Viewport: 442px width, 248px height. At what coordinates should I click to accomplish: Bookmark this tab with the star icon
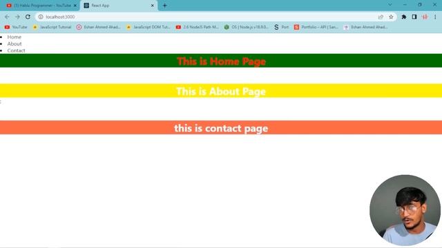(391, 17)
